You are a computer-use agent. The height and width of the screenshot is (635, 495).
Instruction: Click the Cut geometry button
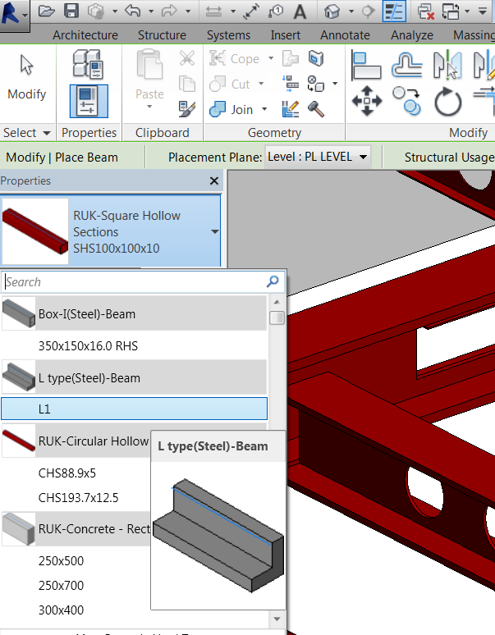point(230,84)
